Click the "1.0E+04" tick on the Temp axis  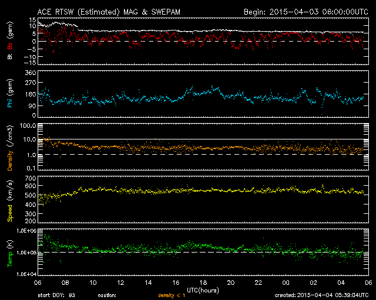(x=26, y=274)
